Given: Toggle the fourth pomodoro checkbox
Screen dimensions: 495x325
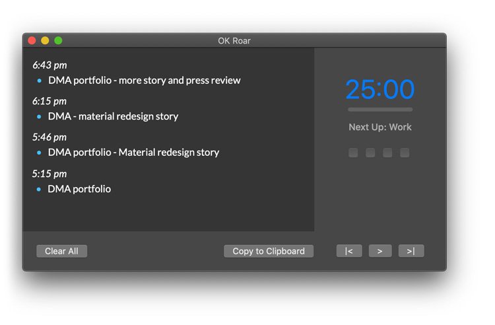Looking at the screenshot, I should (x=405, y=153).
